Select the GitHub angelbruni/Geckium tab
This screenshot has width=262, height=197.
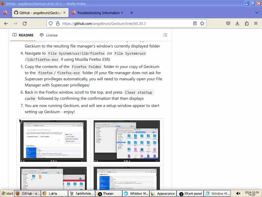[40, 13]
